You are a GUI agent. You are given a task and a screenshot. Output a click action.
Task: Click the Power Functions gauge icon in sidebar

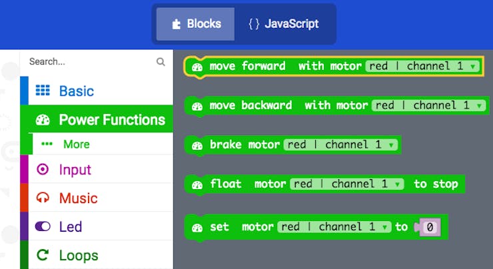[43, 120]
